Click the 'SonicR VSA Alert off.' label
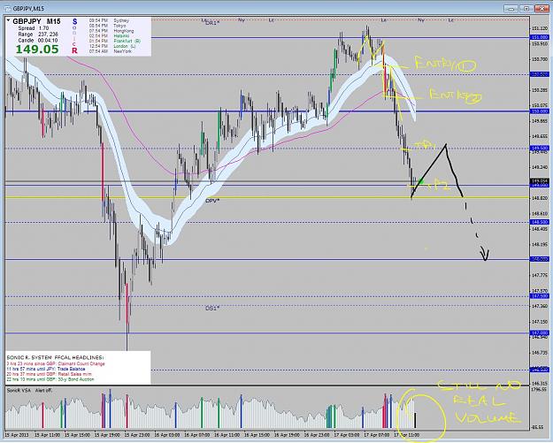 pos(30,391)
